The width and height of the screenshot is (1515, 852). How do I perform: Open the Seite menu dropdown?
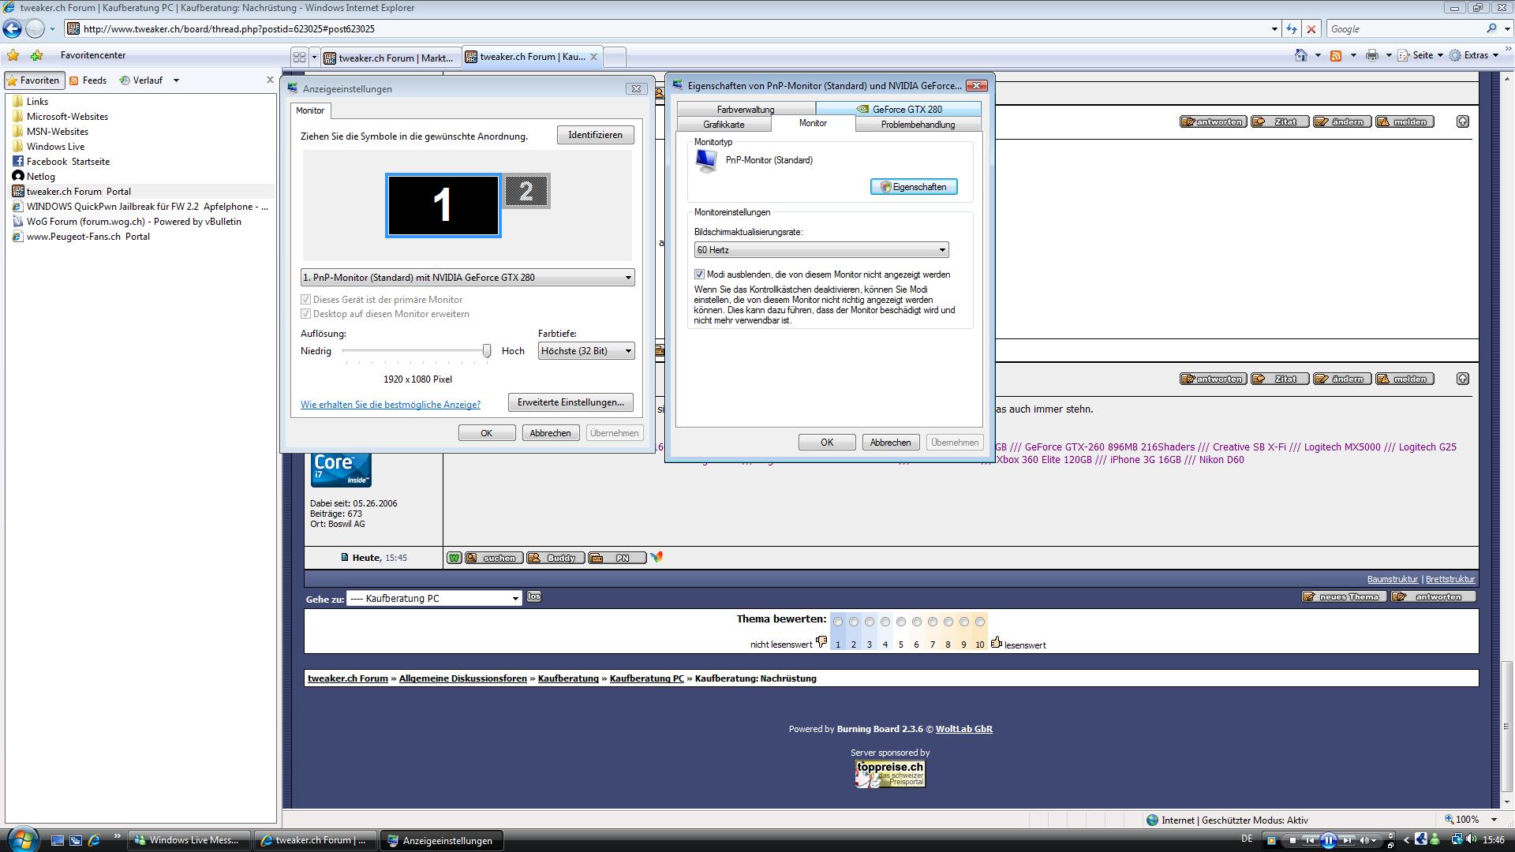coord(1420,55)
